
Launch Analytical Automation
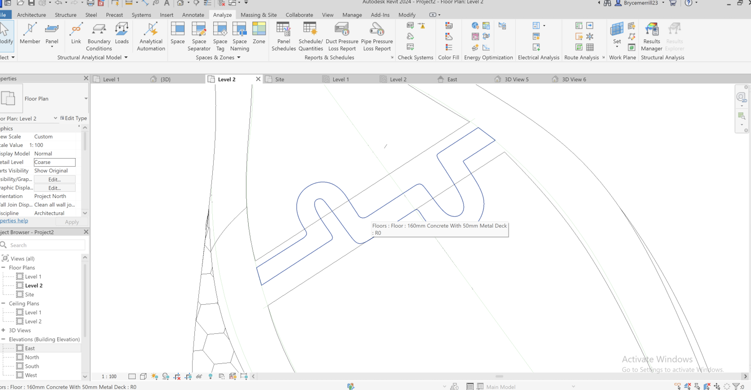point(151,37)
